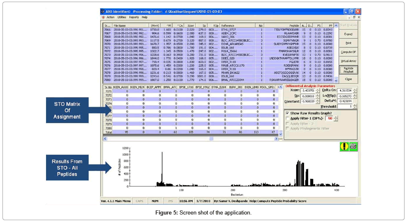
Task: Click the green printer icon above graph
Action: pos(353,146)
